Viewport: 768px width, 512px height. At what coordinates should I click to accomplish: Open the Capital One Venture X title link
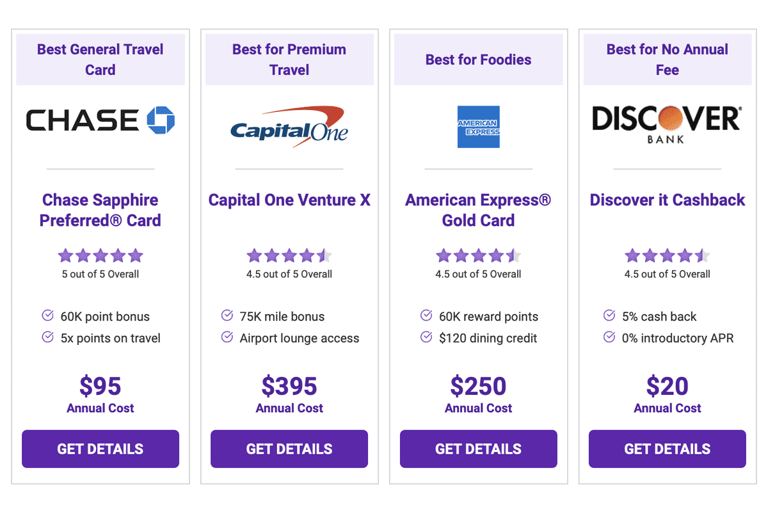(x=289, y=200)
